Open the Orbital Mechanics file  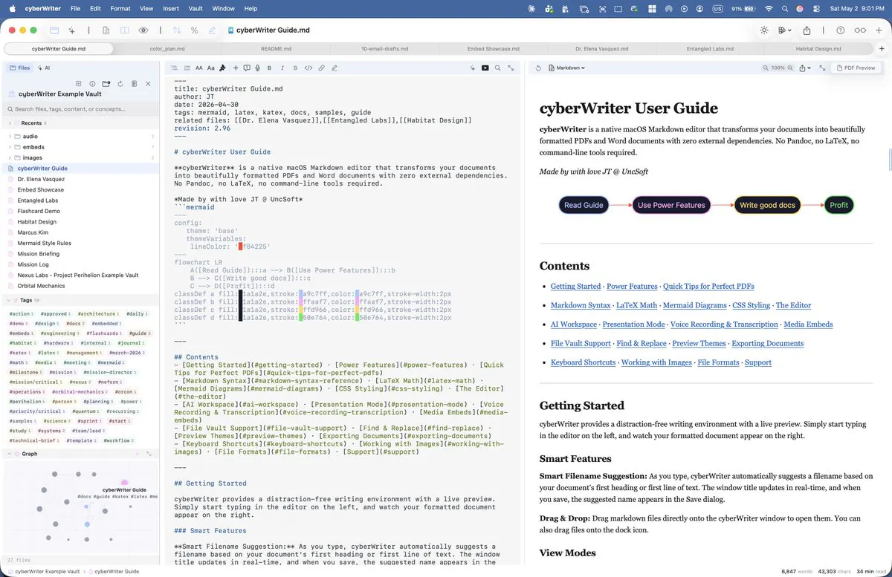pos(42,285)
